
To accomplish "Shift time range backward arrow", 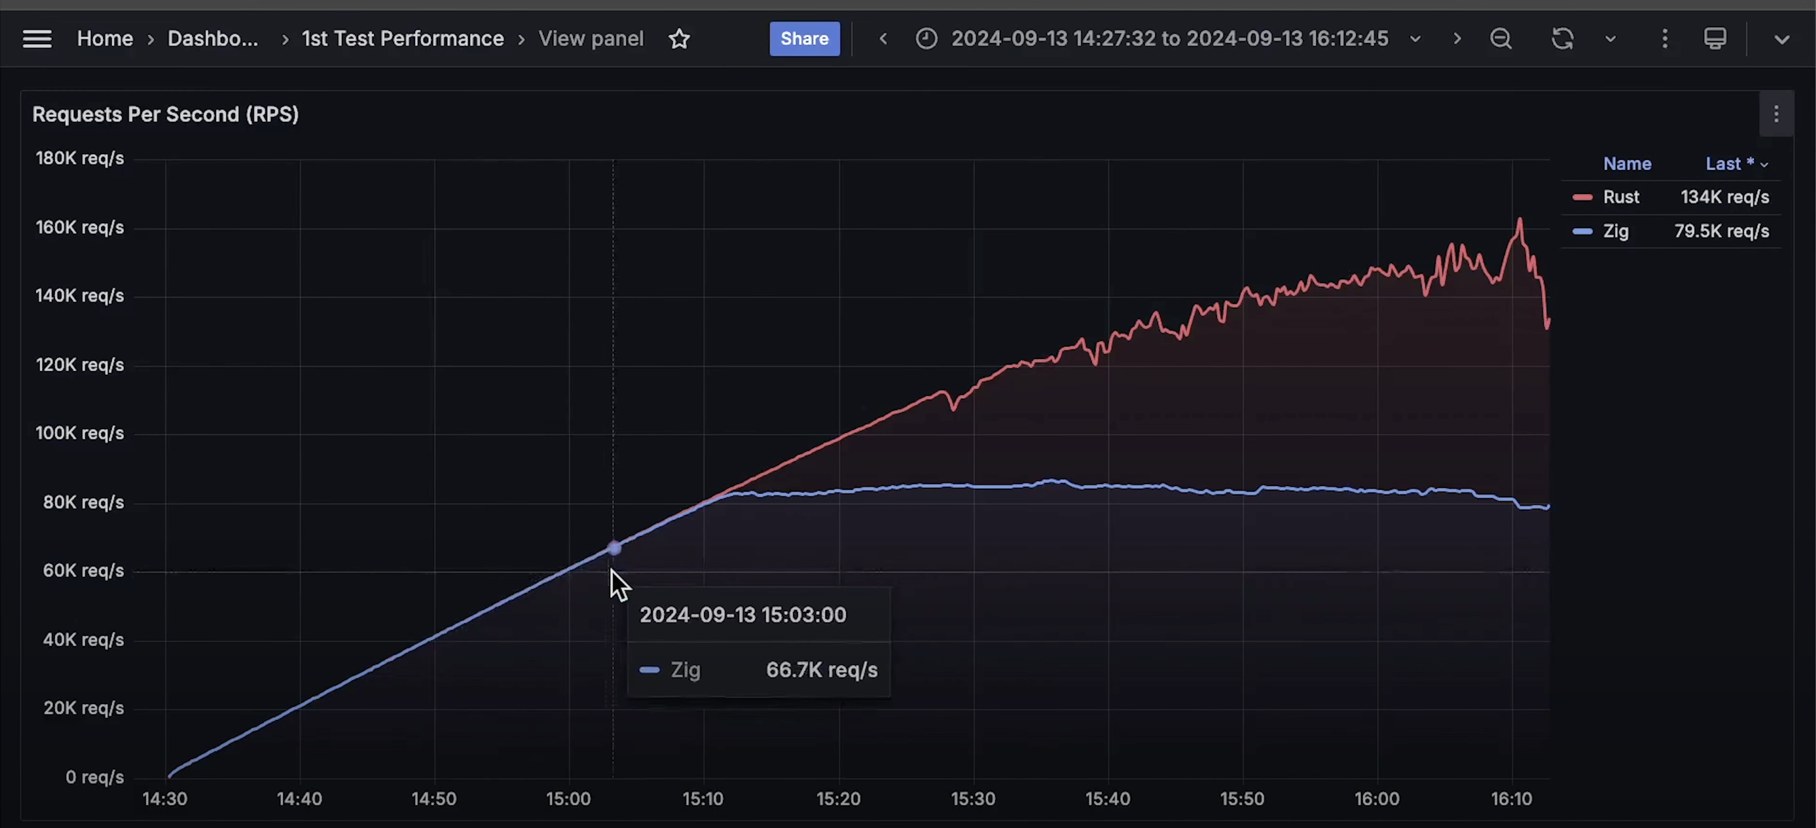I will pos(883,39).
